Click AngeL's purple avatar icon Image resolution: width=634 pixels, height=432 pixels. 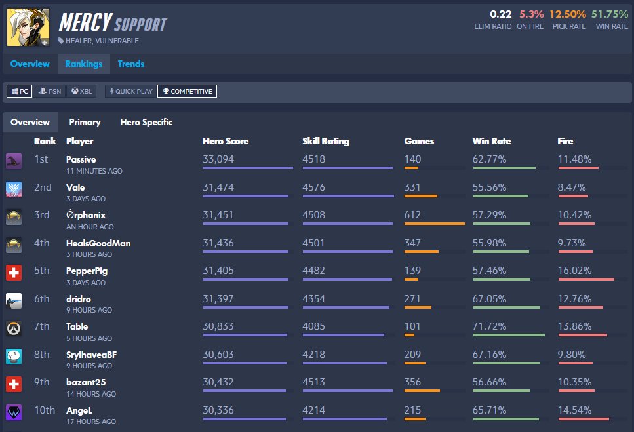[14, 412]
